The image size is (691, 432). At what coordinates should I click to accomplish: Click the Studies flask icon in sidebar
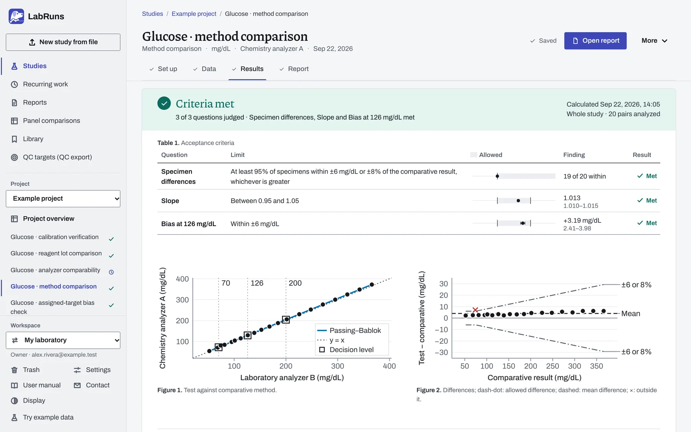(x=14, y=66)
